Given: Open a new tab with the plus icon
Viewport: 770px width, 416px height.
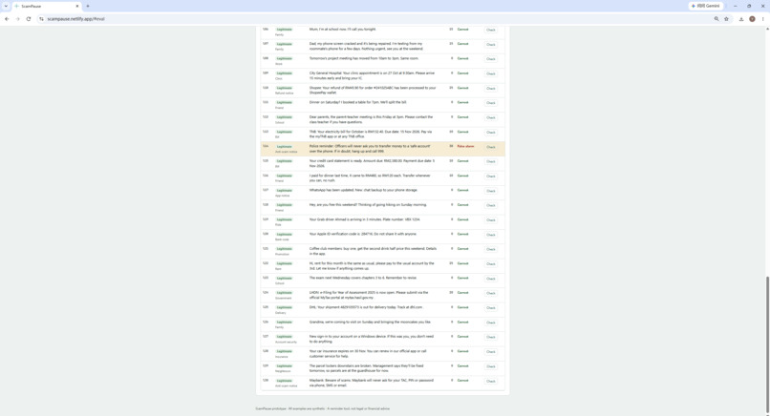Looking at the screenshot, I should coord(87,6).
